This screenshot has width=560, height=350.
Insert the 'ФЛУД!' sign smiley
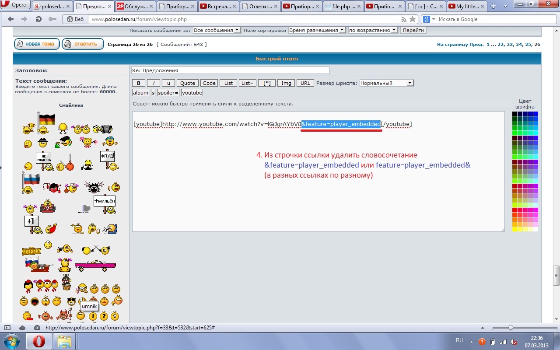(x=108, y=160)
